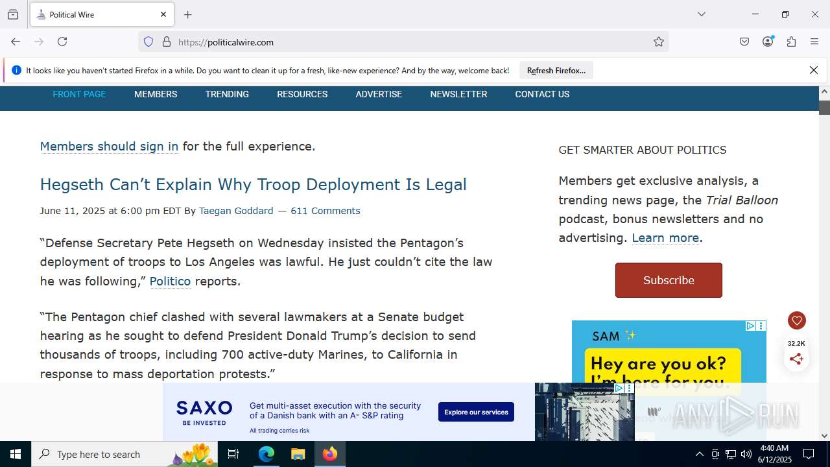
Task: Open Task View on the taskbar
Action: pyautogui.click(x=233, y=454)
